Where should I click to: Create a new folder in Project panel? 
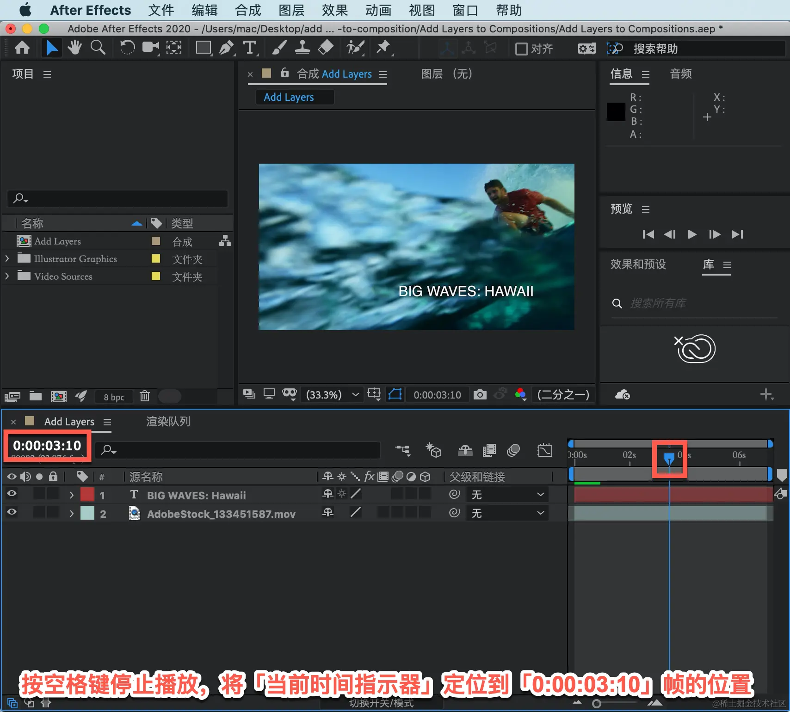[36, 396]
